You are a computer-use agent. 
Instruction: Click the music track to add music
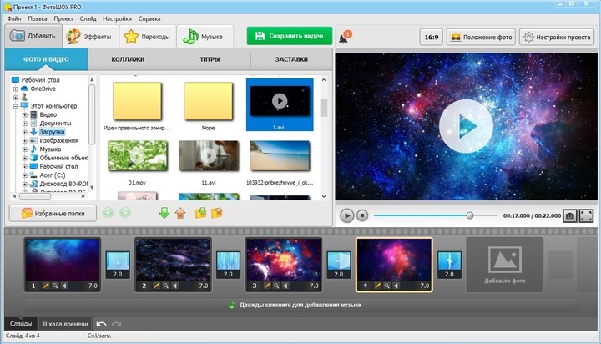[x=300, y=306]
